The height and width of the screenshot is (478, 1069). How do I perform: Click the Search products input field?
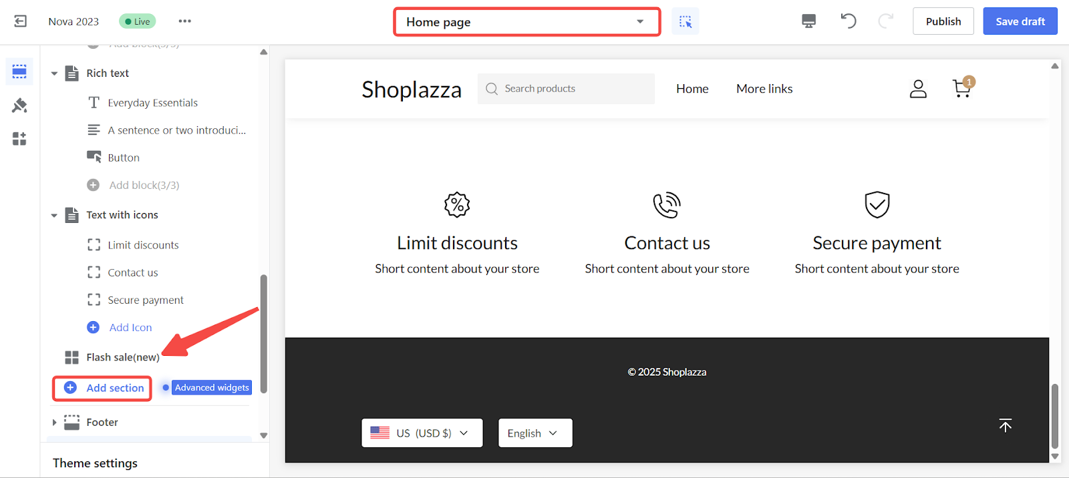pos(566,89)
